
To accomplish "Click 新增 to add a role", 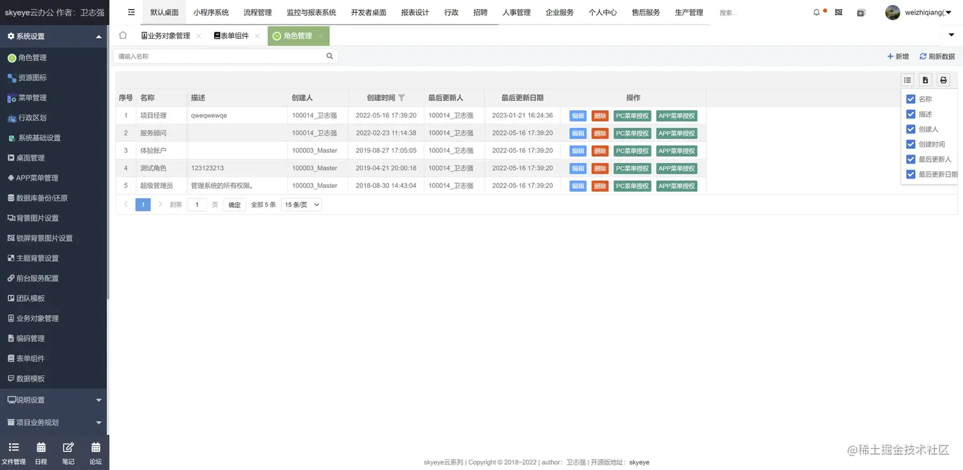I will [898, 57].
